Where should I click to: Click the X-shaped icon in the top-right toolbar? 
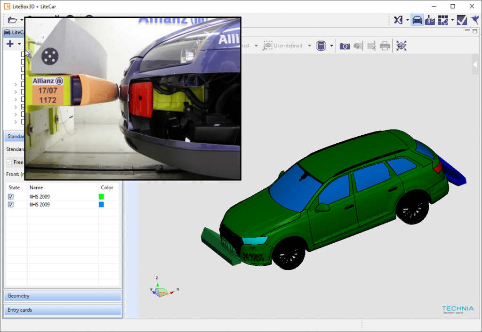coord(398,20)
